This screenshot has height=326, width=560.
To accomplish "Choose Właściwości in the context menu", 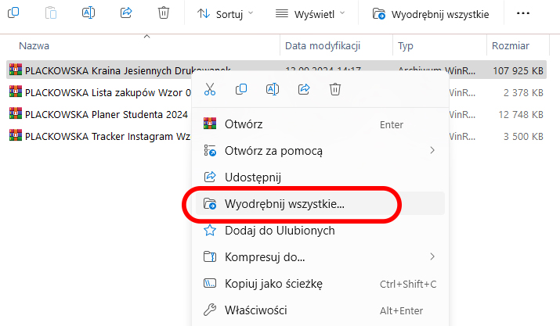I will [x=320, y=310].
